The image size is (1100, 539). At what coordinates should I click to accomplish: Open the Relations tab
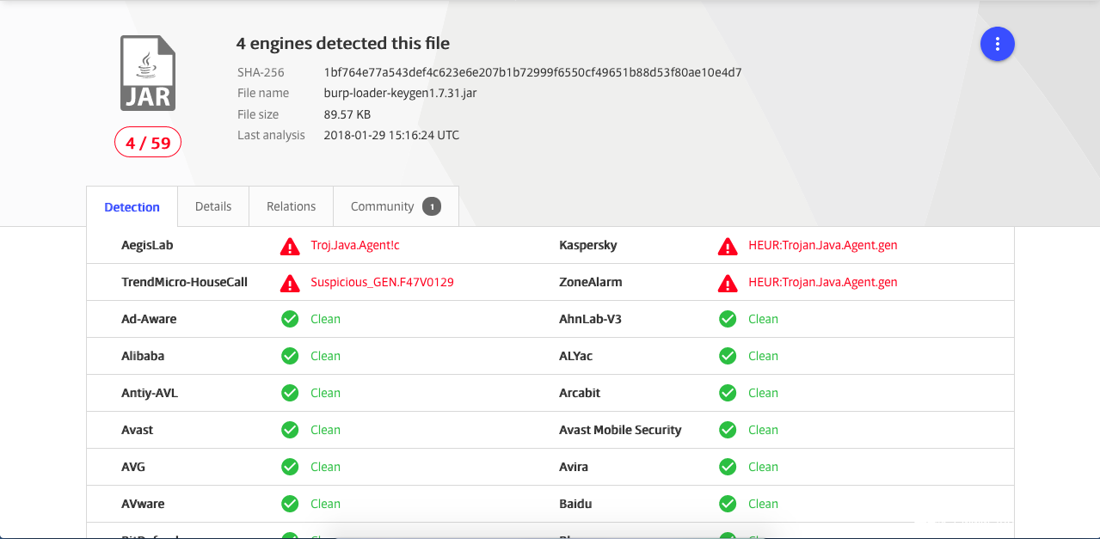[x=291, y=206]
